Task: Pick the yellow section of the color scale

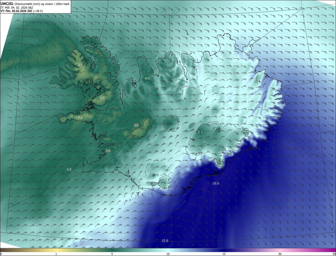Action: (56, 250)
